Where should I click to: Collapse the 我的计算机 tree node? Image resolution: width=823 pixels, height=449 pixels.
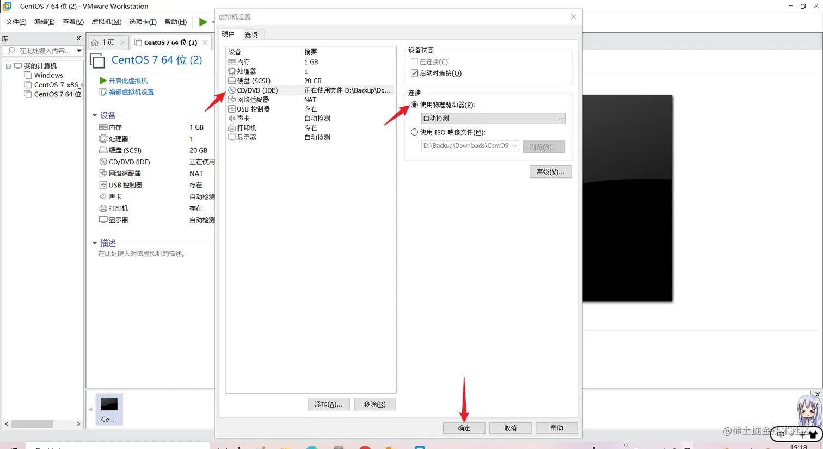pos(8,66)
